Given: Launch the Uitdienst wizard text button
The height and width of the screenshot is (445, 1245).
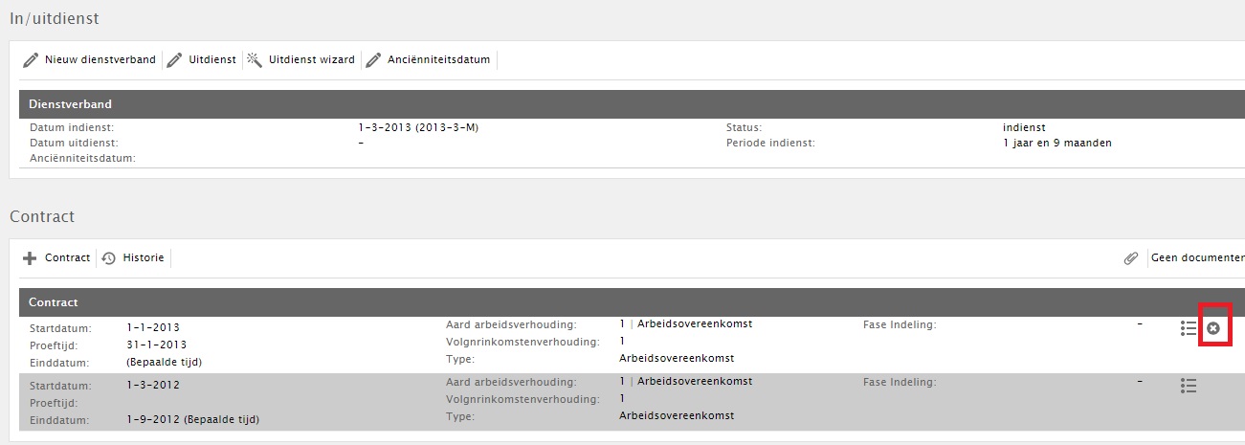Looking at the screenshot, I should (312, 59).
